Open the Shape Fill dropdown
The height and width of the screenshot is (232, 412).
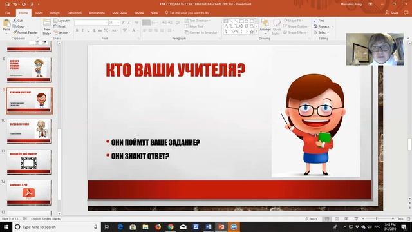tap(293, 20)
